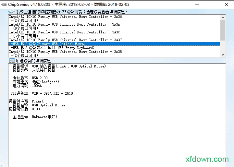Maximize the ChipGenius window
Screen dimensions: 234x167
click(x=212, y=5)
